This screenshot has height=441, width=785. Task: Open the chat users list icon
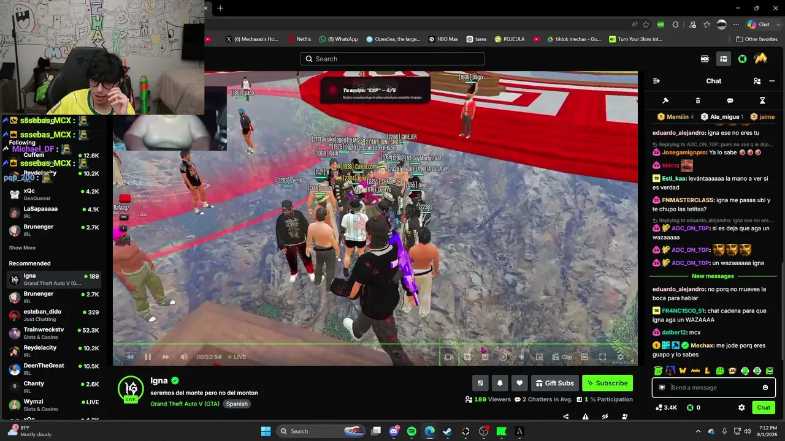click(x=757, y=81)
